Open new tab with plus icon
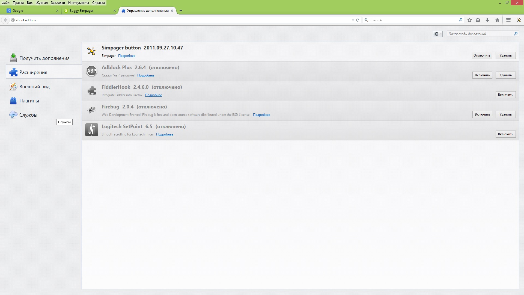524x295 pixels. coord(181,11)
